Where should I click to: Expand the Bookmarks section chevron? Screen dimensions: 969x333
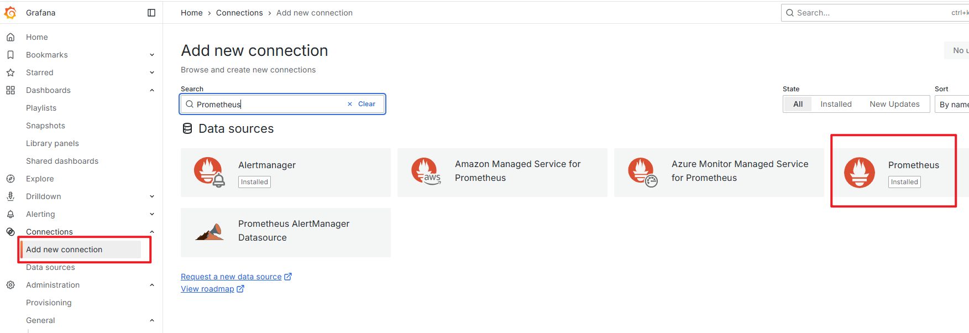(x=152, y=55)
